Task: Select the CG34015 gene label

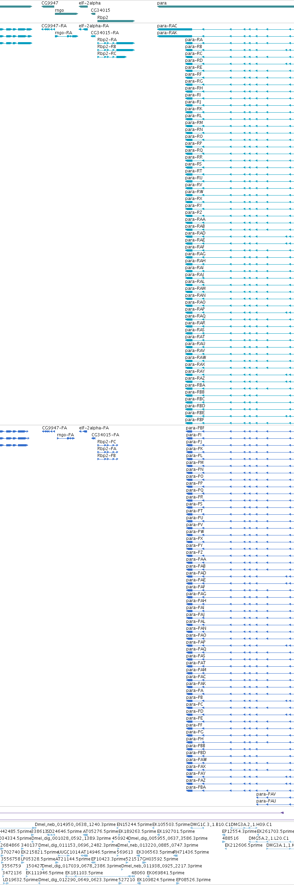Action: 101,10
